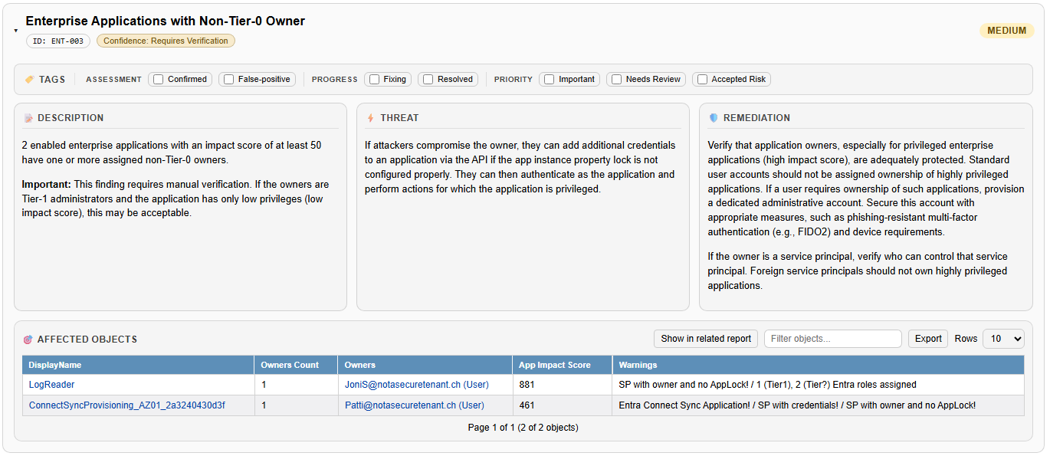Sort table by DisplayName column header
The width and height of the screenshot is (1050, 456).
point(55,365)
